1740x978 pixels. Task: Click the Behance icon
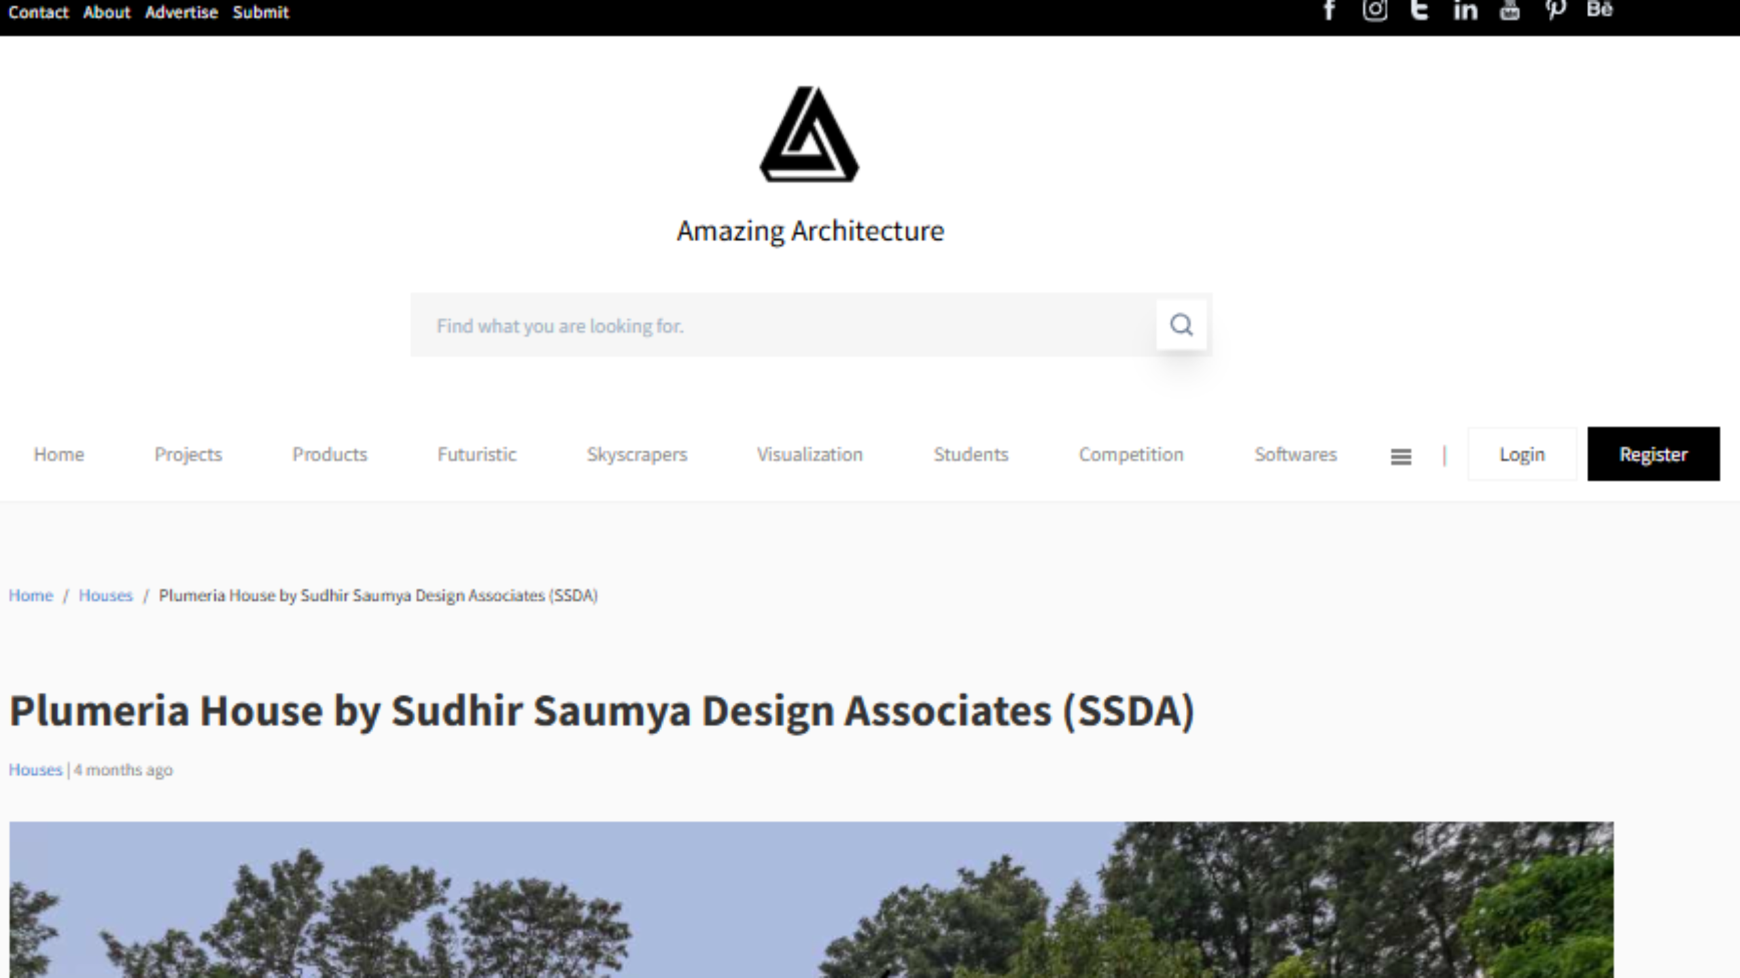click(1599, 10)
